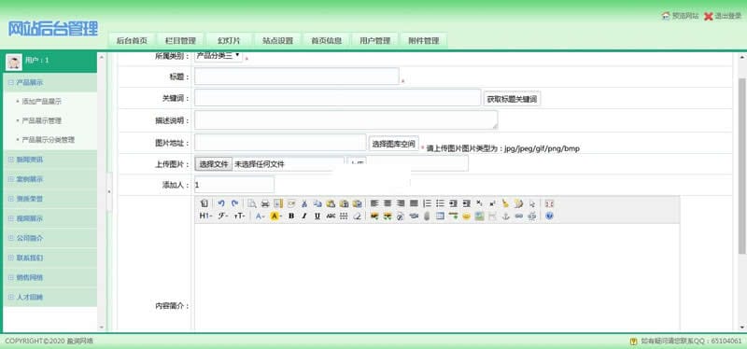The width and height of the screenshot is (747, 349).
Task: Redo the last edit in editor
Action: 234,203
